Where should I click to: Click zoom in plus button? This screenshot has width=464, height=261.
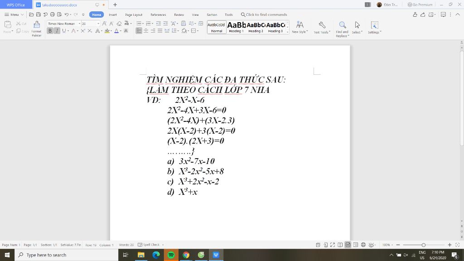coord(449,245)
